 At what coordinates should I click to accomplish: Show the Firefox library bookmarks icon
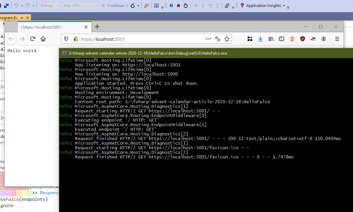pyautogui.click(x=271, y=39)
